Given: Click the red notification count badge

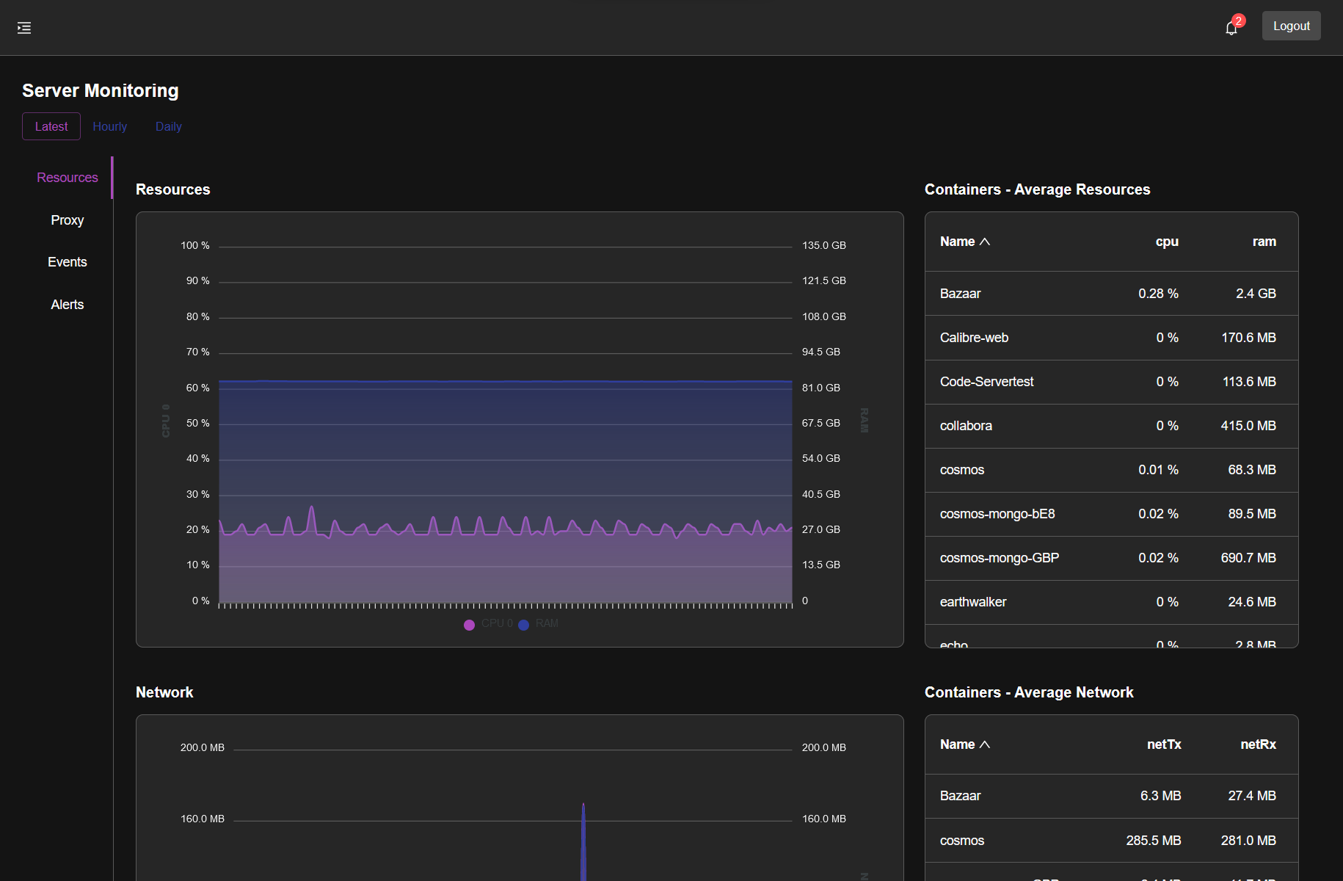Looking at the screenshot, I should point(1239,21).
